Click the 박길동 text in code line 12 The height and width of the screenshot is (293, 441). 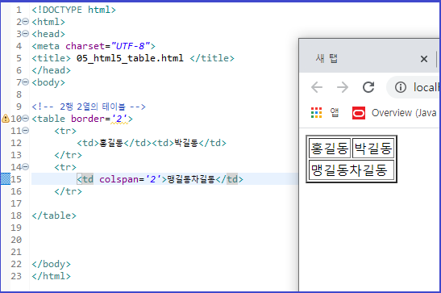(186, 143)
